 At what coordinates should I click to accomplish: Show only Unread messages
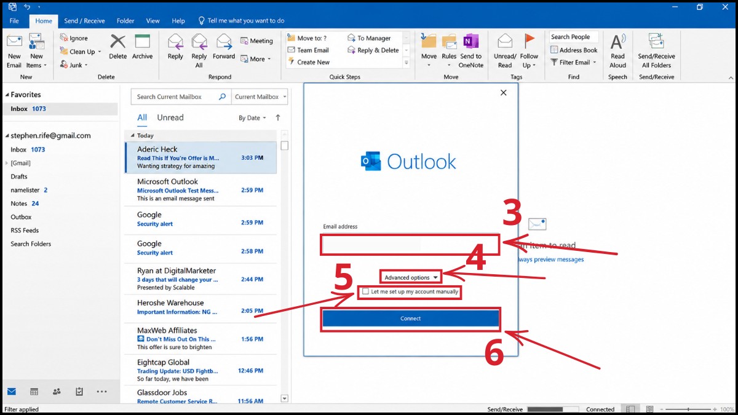[x=170, y=117]
